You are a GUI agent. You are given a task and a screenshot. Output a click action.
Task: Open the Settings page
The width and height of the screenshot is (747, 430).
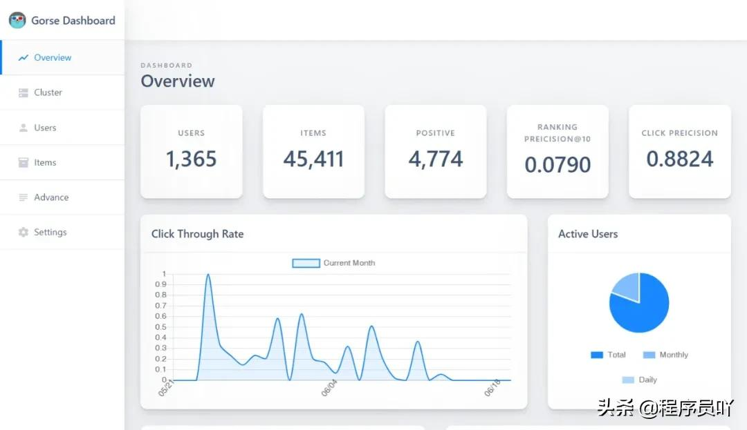coord(62,232)
